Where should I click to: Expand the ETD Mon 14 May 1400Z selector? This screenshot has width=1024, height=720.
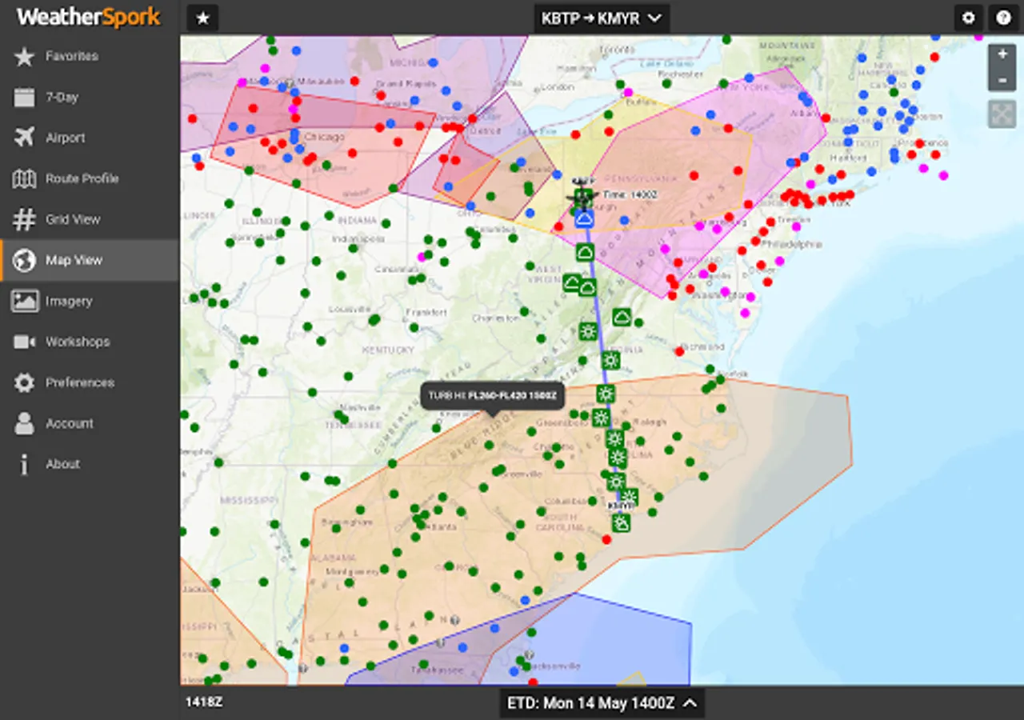(x=602, y=703)
